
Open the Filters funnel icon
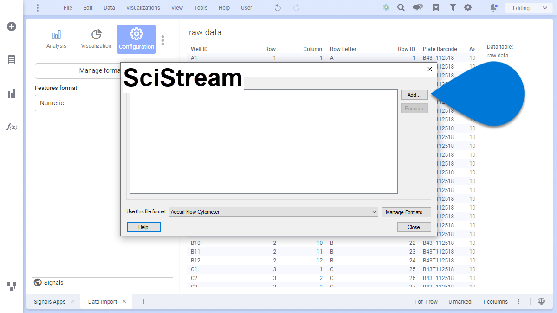click(x=453, y=8)
